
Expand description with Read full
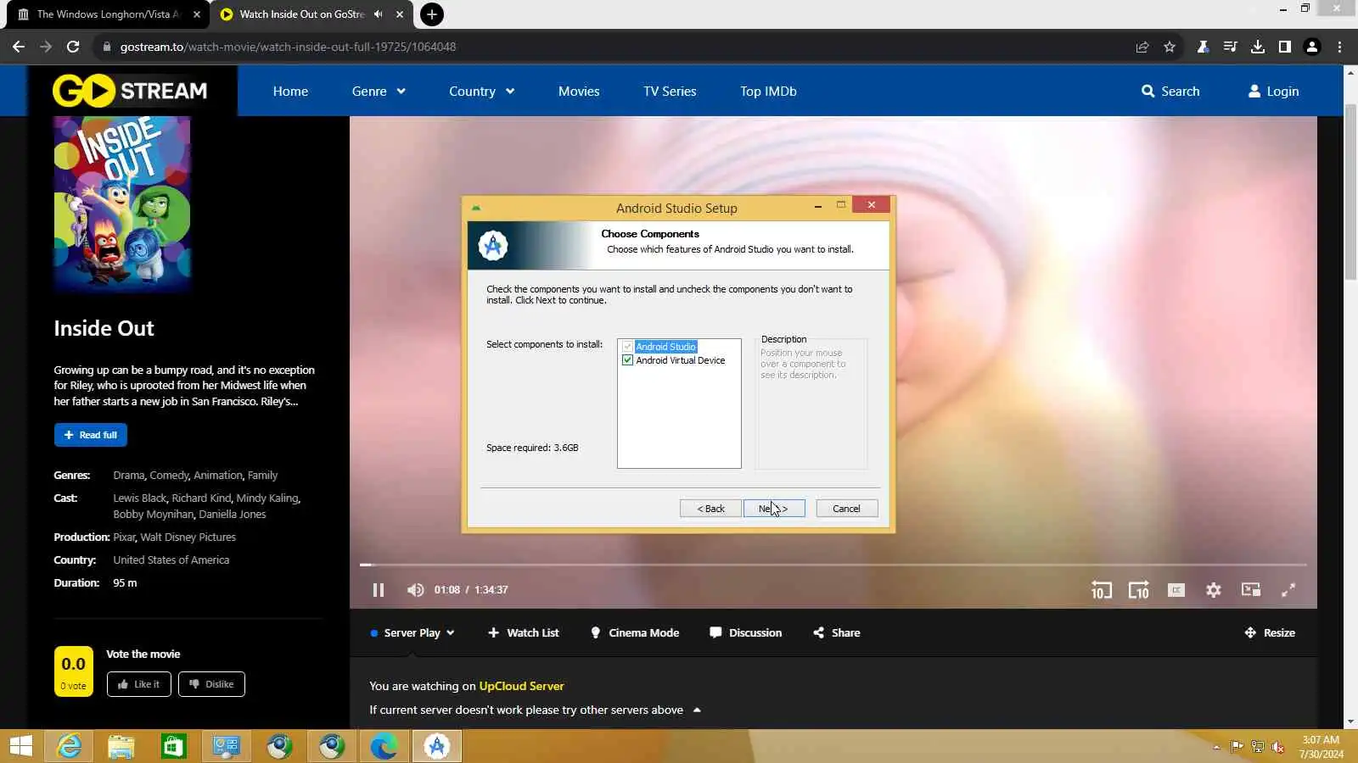91,435
